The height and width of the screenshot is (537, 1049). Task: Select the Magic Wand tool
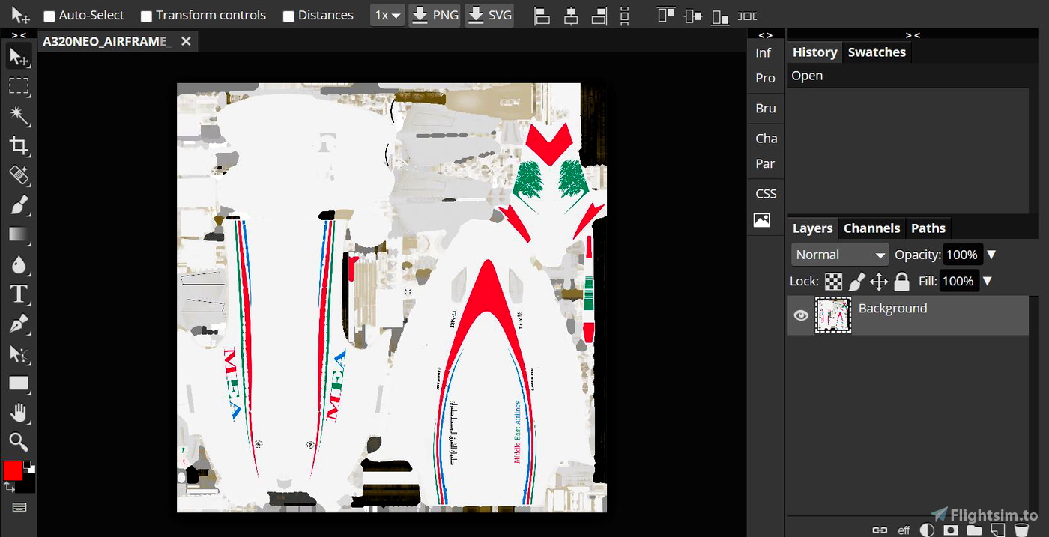coord(19,115)
